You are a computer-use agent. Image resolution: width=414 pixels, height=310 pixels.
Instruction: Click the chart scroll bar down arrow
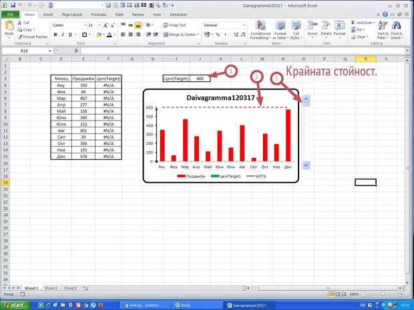(x=306, y=165)
